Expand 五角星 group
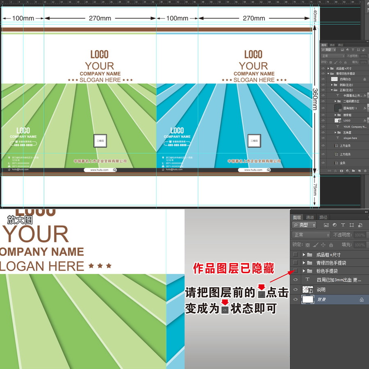The height and width of the screenshot is (369, 369). (x=335, y=132)
